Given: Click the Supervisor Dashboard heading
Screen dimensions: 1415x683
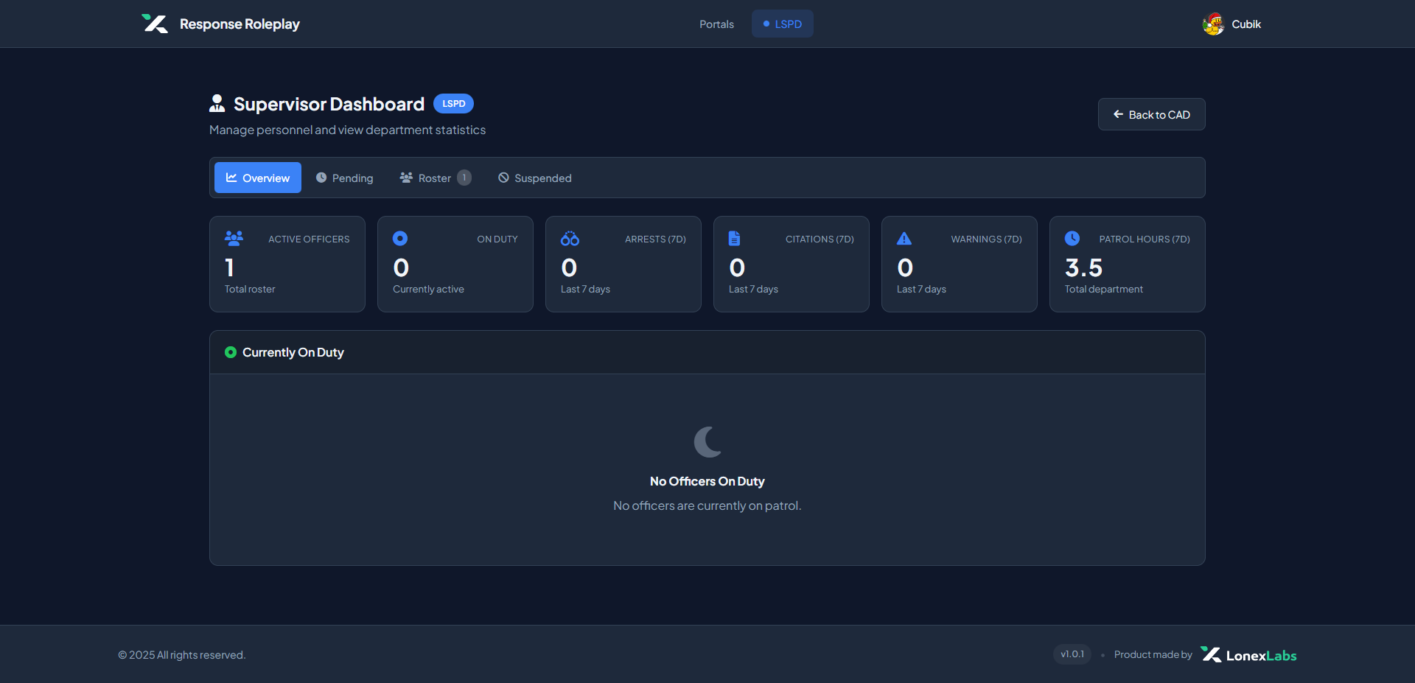Looking at the screenshot, I should pos(329,104).
